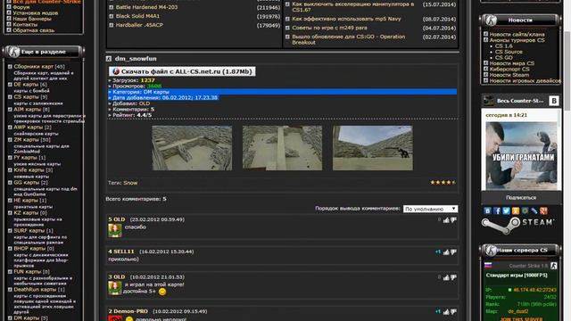571x321 pixels.
Task: Click the VK 'B' logo in widget header
Action: point(553,101)
